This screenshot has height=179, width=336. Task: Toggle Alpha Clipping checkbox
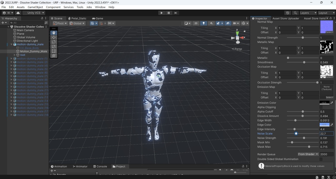tap(321, 107)
